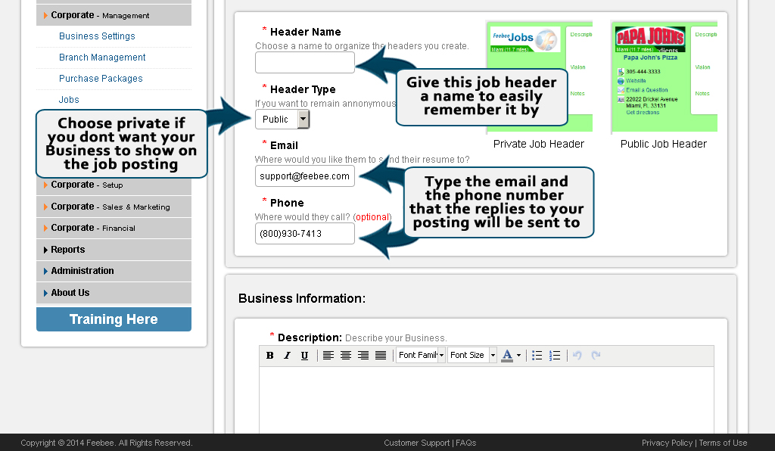Screen dimensions: 775x451
Task: Click the Header Name input field
Action: pos(304,62)
